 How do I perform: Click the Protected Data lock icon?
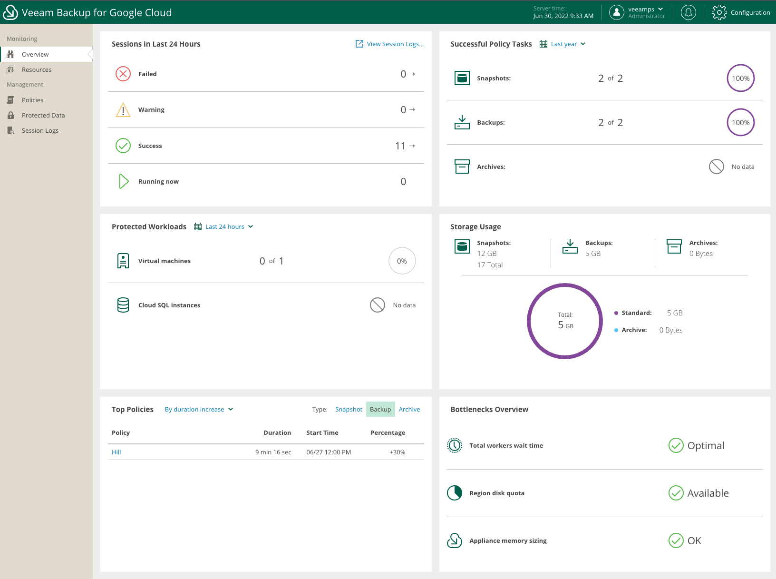[x=10, y=115]
